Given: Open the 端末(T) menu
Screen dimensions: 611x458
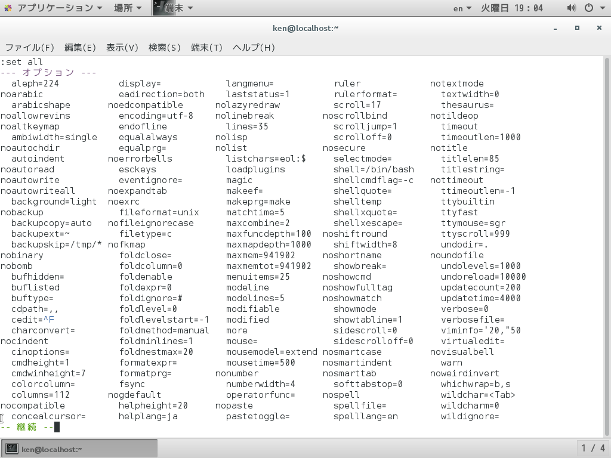Looking at the screenshot, I should 206,48.
